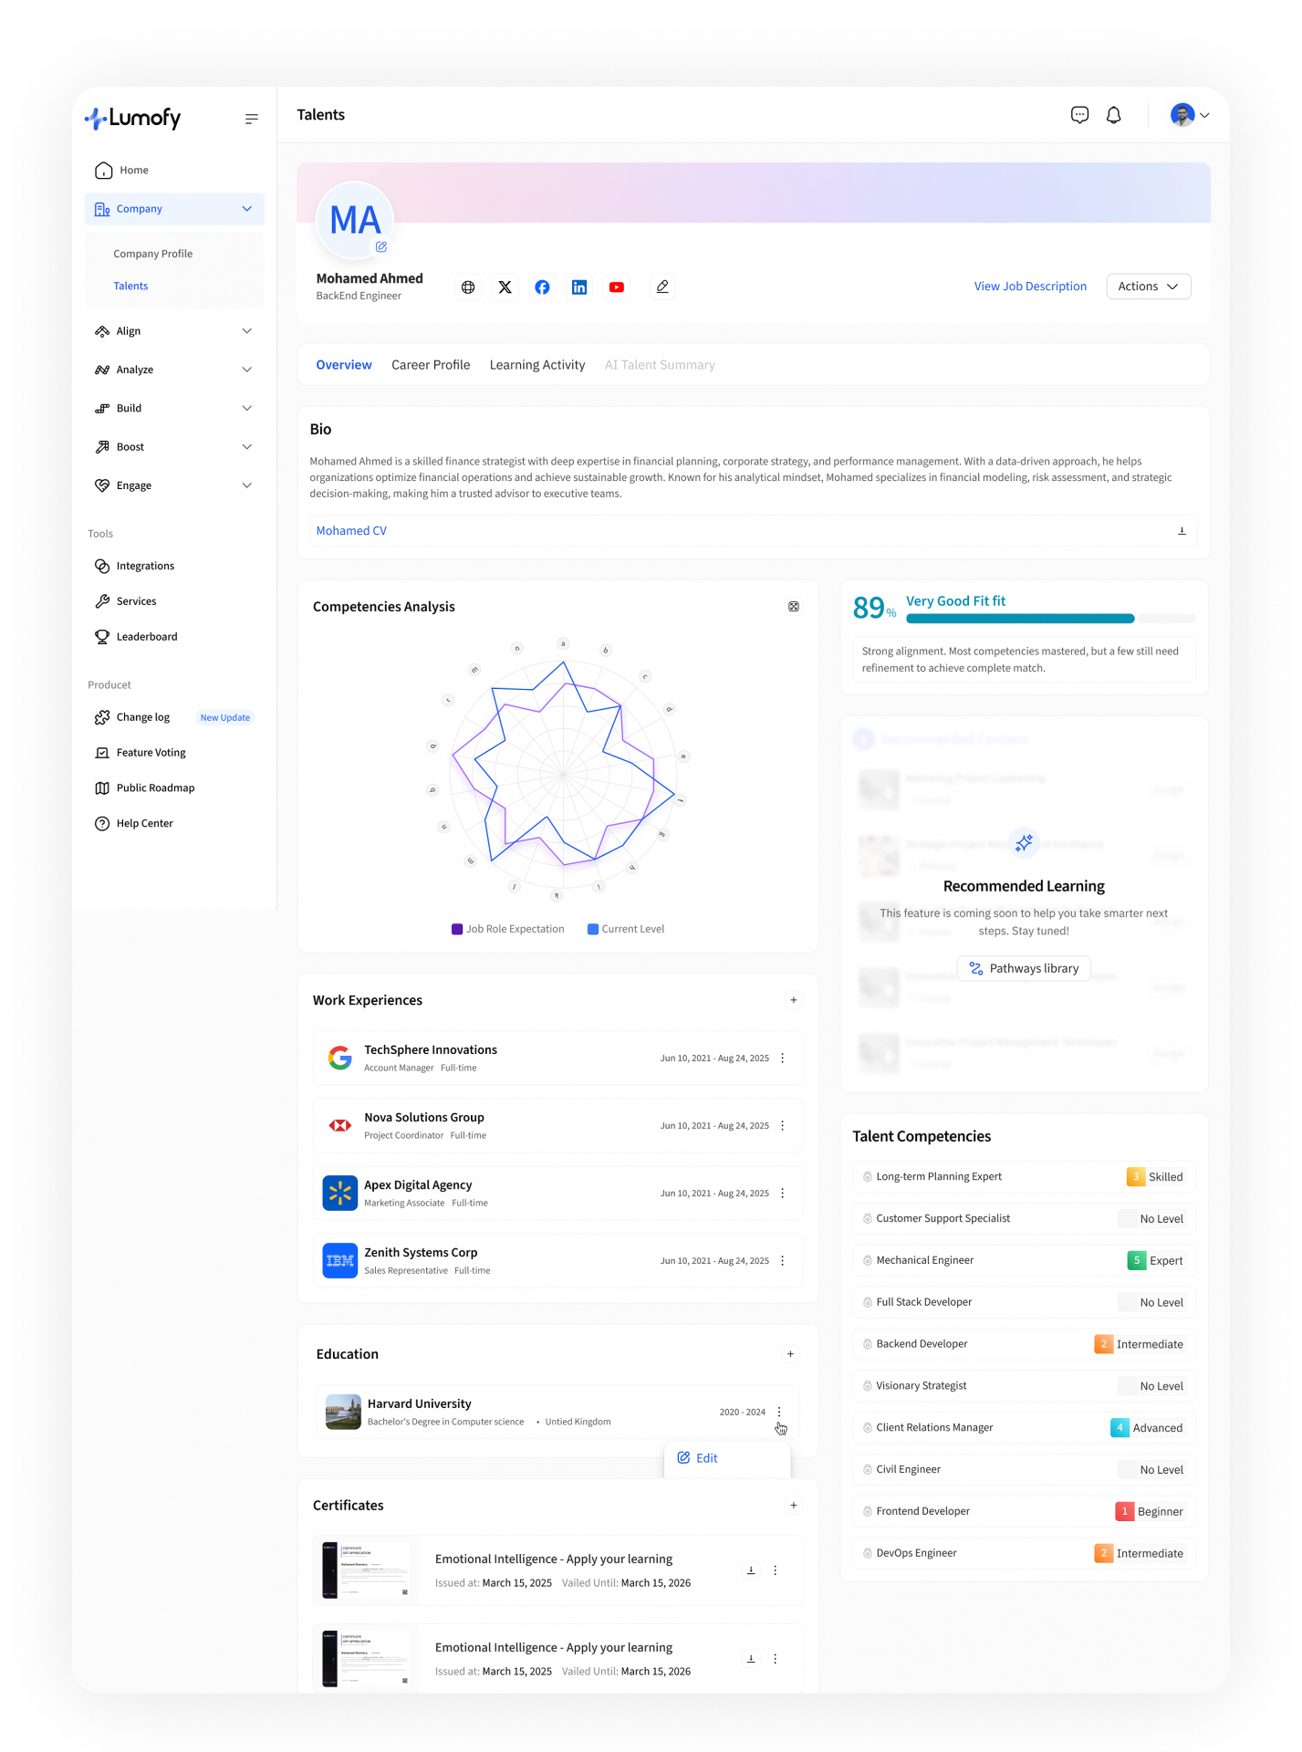Click the Lumofy logo
The height and width of the screenshot is (1752, 1302).
point(133,118)
